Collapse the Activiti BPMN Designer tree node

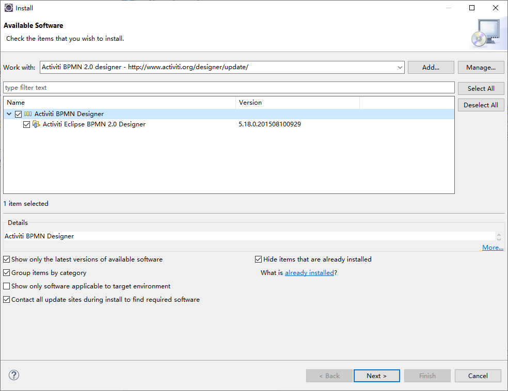[9, 114]
